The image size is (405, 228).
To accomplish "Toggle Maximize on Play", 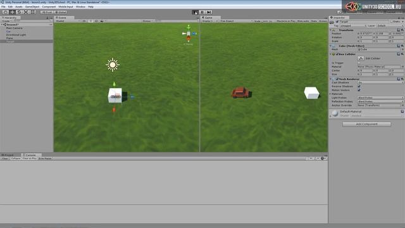I will point(285,21).
